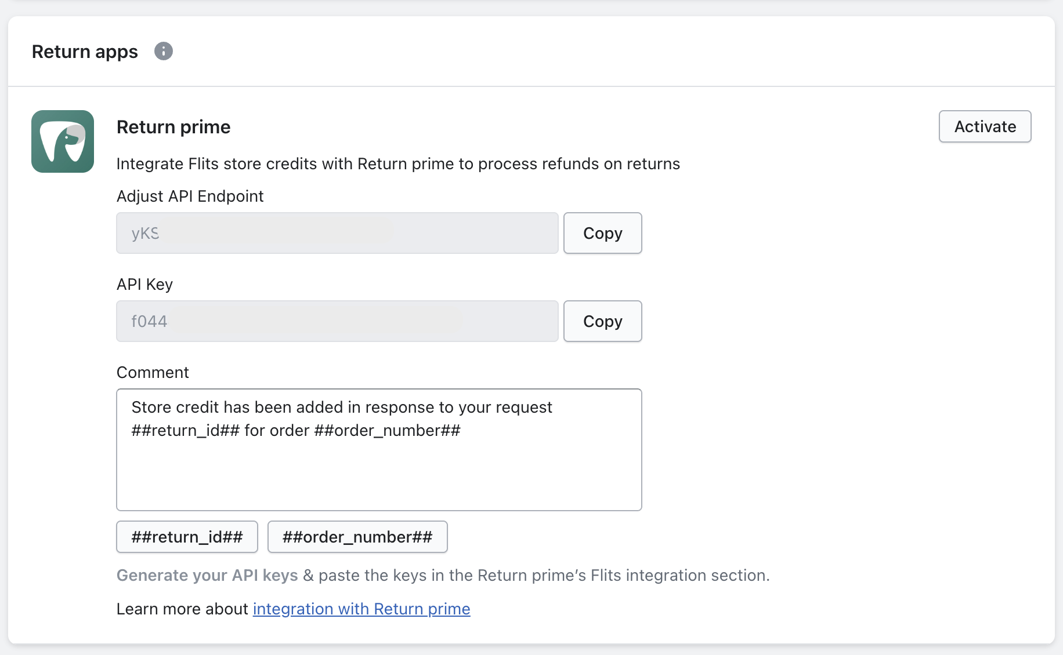
Task: Click the info icon beside Return apps
Action: (x=164, y=52)
